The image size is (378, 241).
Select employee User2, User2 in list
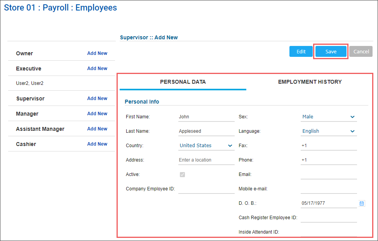point(30,83)
